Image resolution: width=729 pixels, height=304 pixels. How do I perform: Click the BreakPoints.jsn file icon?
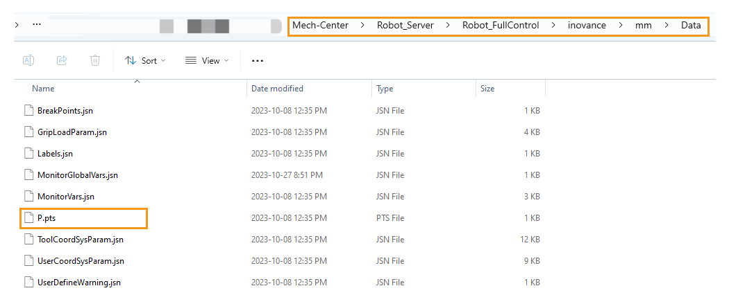[28, 110]
